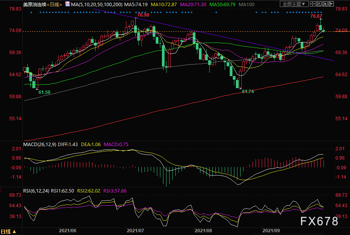Click the MA5:74.19 value
The height and width of the screenshot is (235, 350).
pos(136,5)
